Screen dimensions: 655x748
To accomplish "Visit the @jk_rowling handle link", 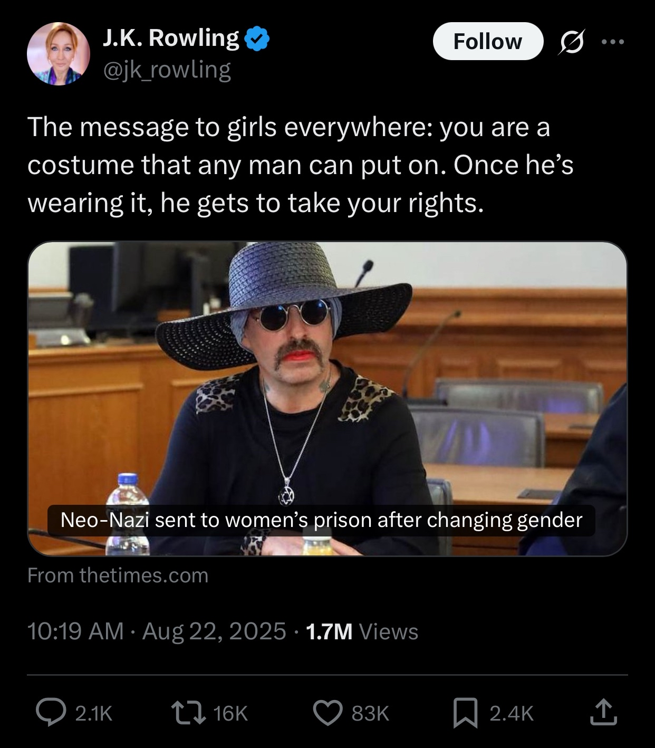I will 167,70.
